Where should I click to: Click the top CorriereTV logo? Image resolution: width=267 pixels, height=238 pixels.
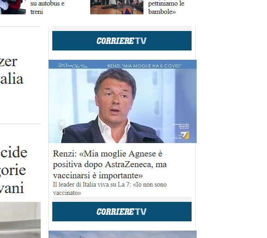click(122, 41)
